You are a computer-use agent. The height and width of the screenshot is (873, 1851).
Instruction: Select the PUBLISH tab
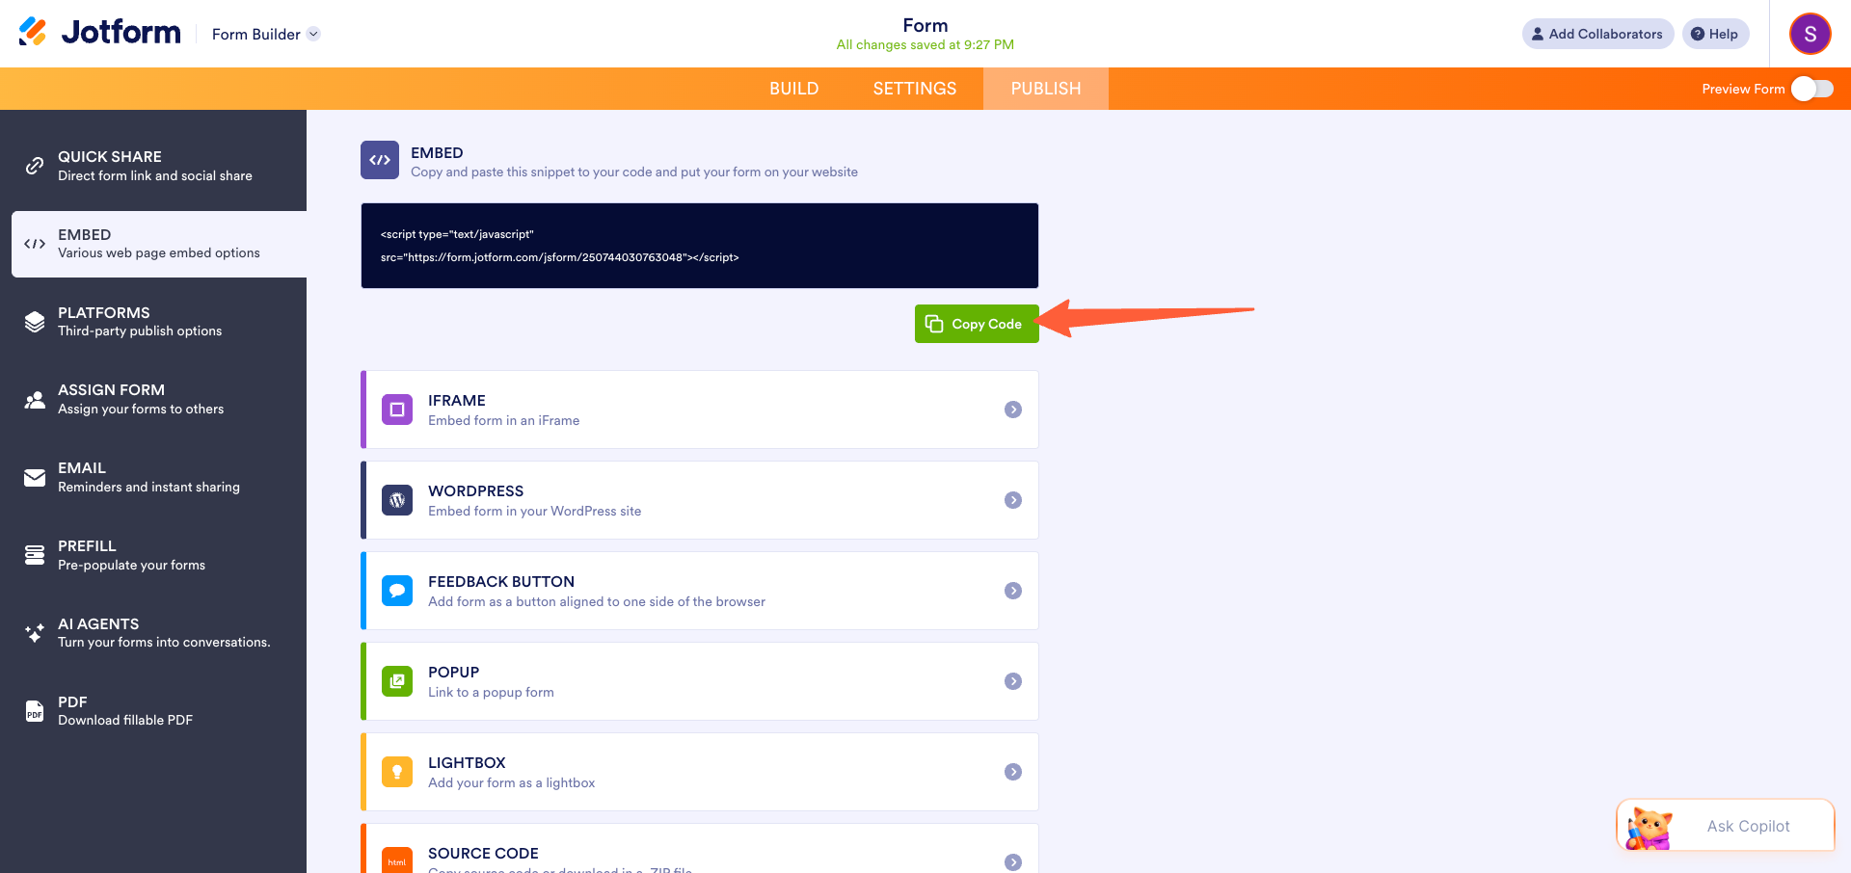click(x=1046, y=89)
